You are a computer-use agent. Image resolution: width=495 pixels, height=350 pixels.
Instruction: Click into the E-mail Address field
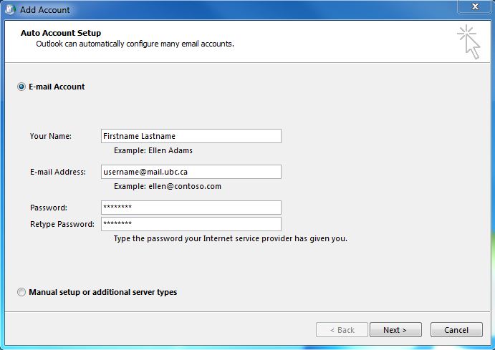pos(191,172)
